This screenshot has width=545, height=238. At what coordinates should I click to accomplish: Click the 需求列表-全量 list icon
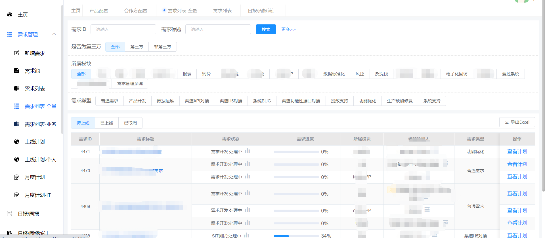coord(17,106)
